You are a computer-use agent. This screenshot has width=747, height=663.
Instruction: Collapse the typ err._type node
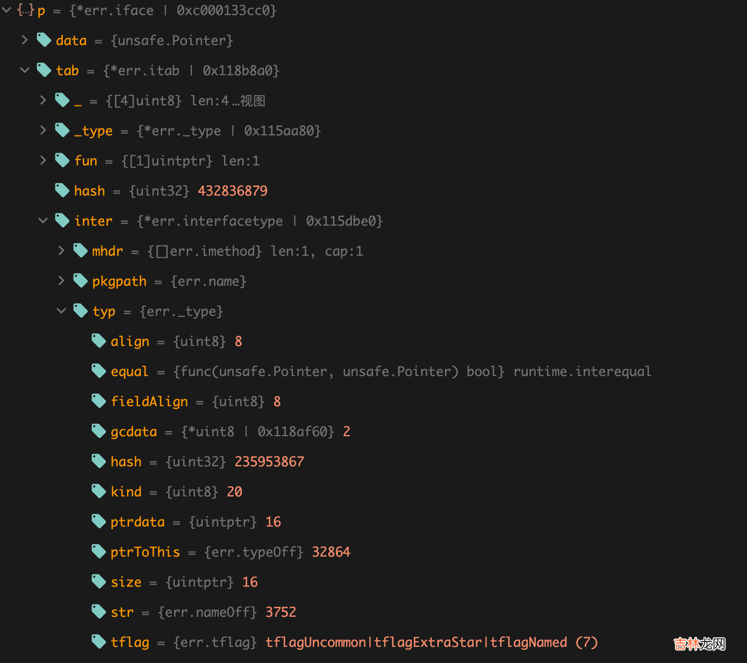[x=61, y=311]
